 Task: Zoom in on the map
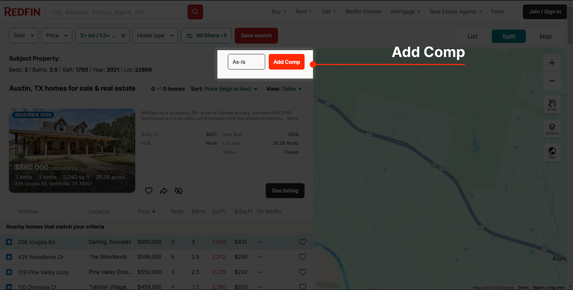(552, 63)
